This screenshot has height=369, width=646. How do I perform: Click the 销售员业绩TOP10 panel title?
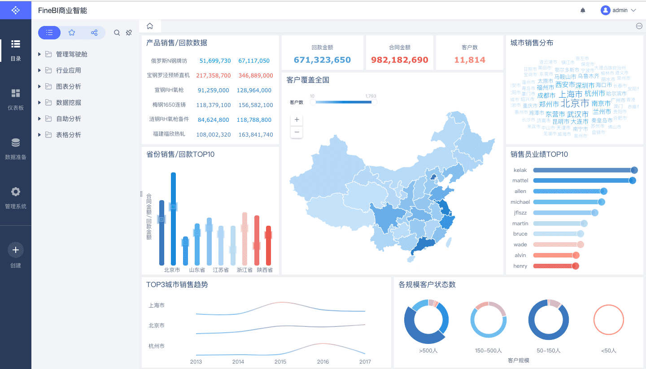[539, 154]
